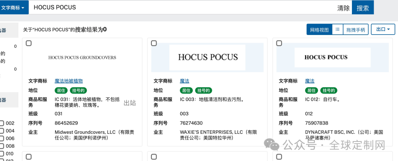Toggle the 002 class filter checkbox
Image resolution: width=398 pixels, height=161 pixels.
click(x=2, y=123)
